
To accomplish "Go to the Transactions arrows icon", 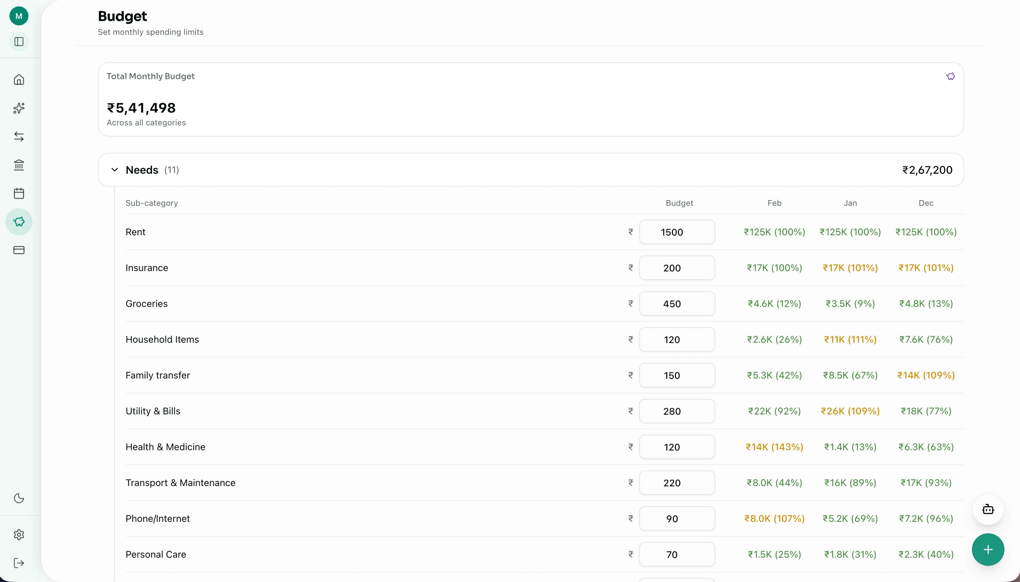I will pos(19,137).
